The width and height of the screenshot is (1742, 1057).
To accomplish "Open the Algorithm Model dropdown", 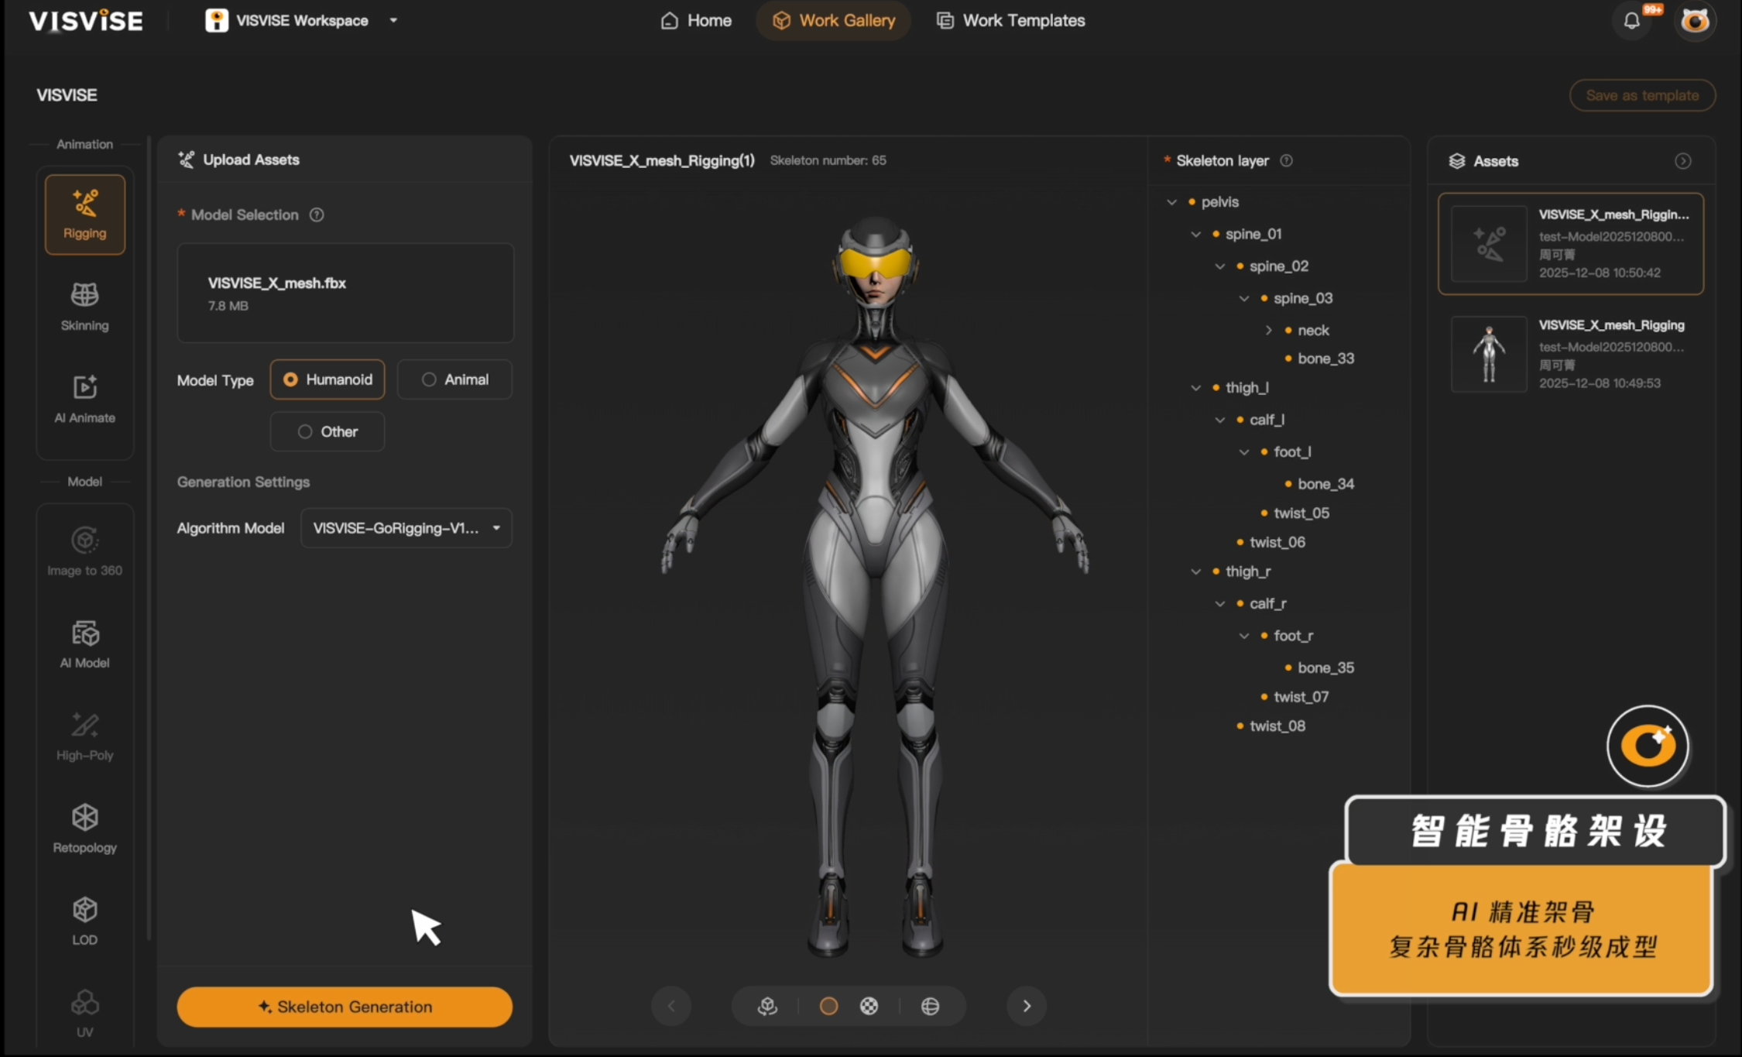I will click(x=406, y=528).
